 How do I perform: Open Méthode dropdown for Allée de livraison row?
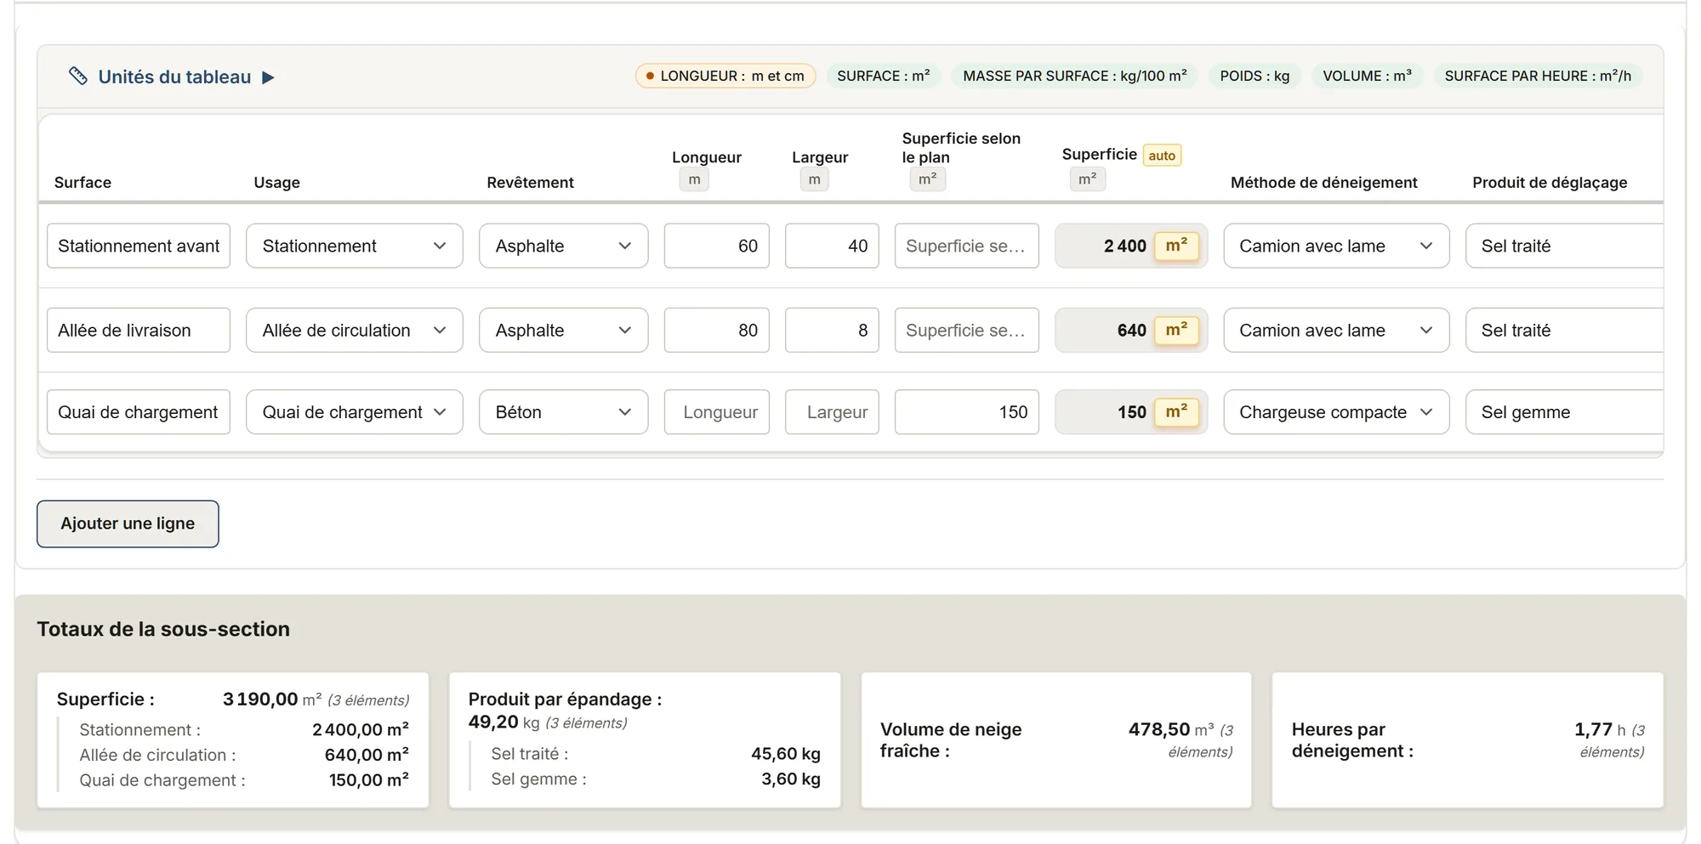pos(1336,330)
